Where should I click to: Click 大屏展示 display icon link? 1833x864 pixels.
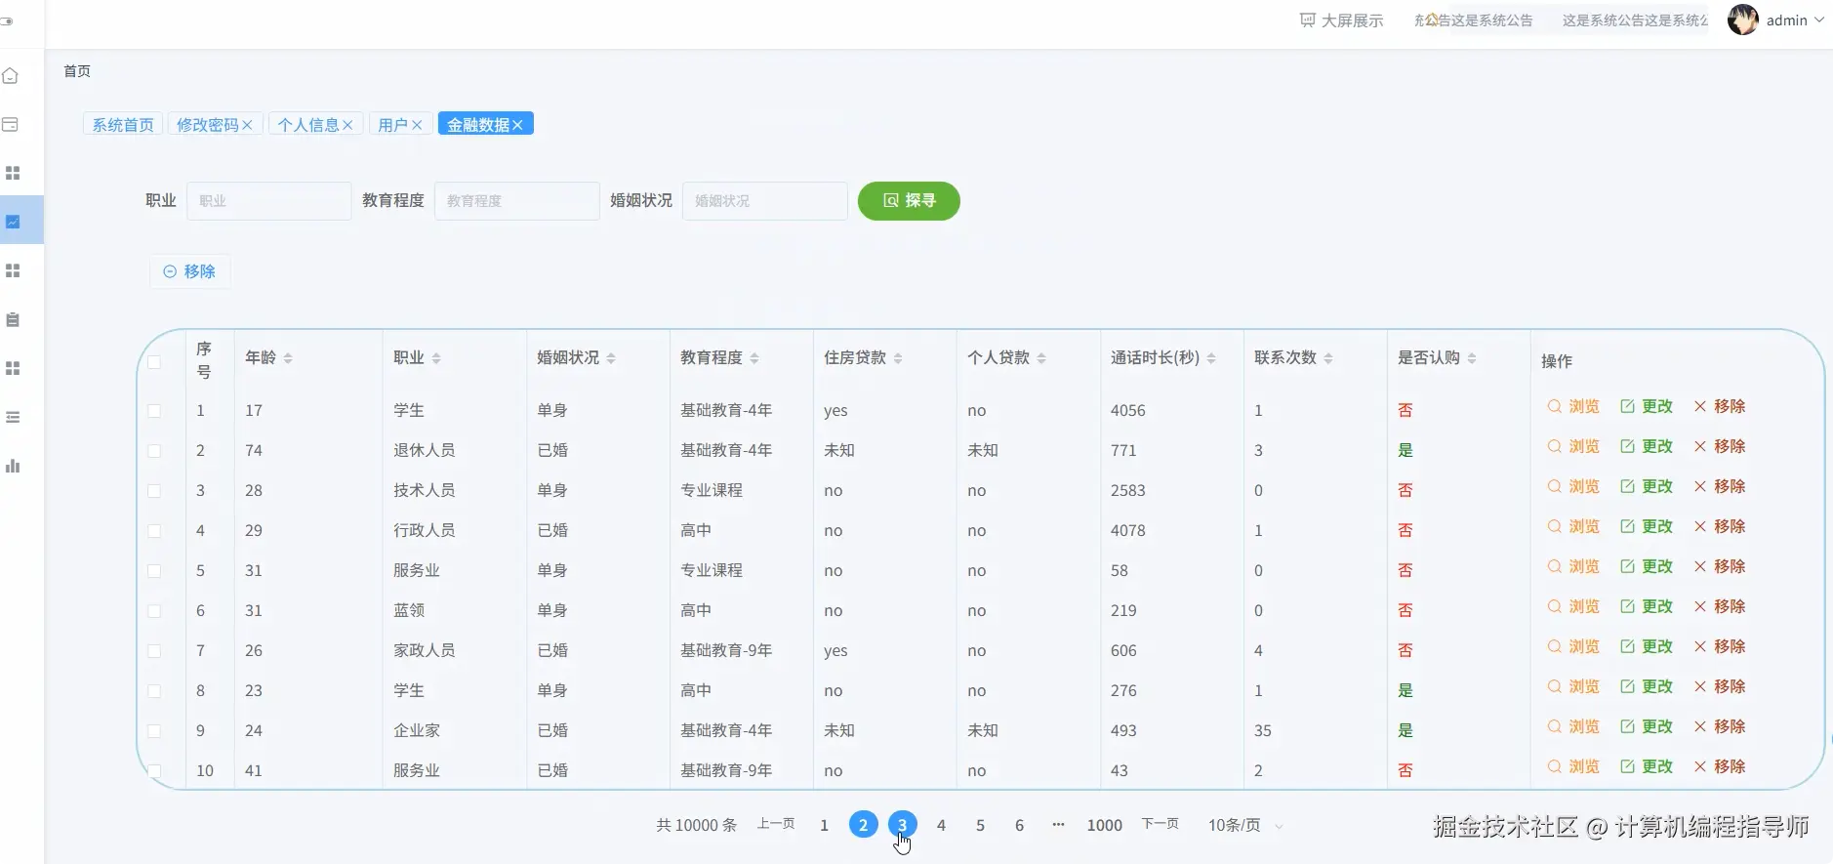pos(1342,21)
